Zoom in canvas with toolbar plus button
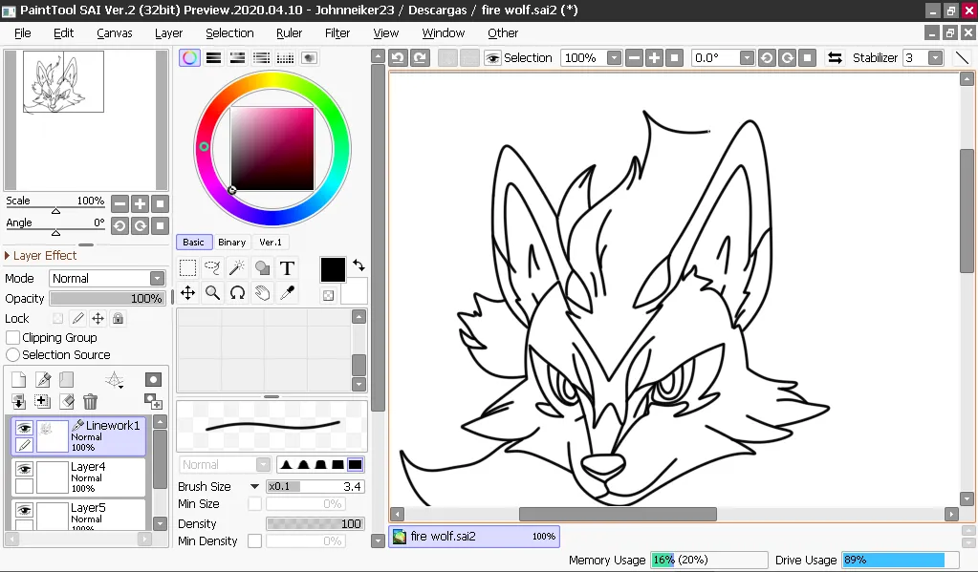The height and width of the screenshot is (572, 978). coord(654,58)
